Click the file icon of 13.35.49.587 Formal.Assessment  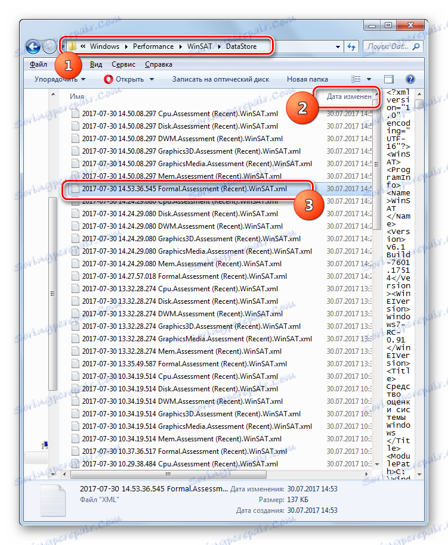[x=75, y=364]
